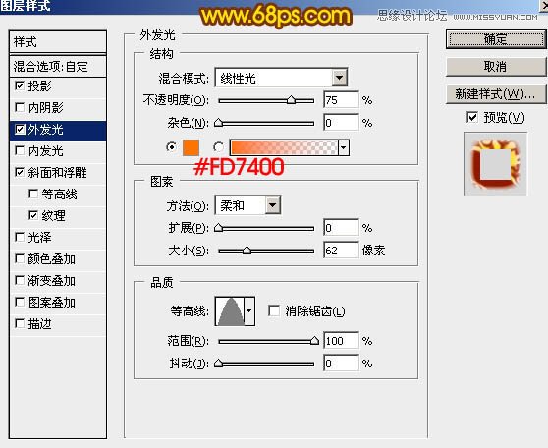The height and width of the screenshot is (448, 548).
Task: Enable the 颜色叠加 color overlay checkbox
Action: pos(20,258)
